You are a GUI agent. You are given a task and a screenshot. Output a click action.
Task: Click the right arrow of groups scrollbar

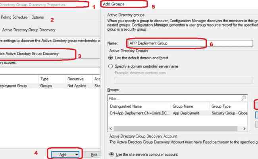point(245,128)
